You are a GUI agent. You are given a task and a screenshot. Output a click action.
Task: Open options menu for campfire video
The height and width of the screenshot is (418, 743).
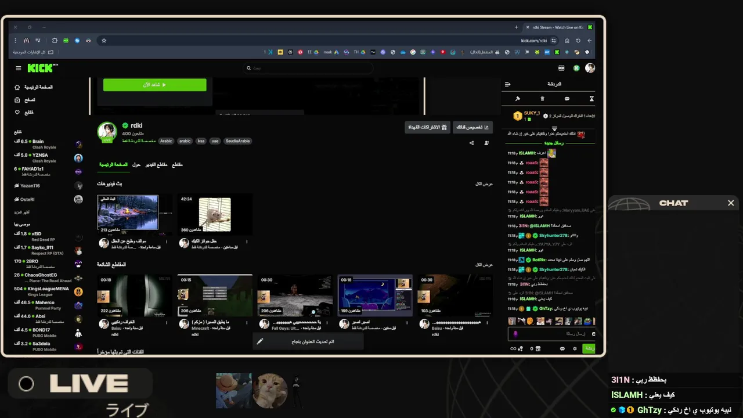click(x=167, y=242)
